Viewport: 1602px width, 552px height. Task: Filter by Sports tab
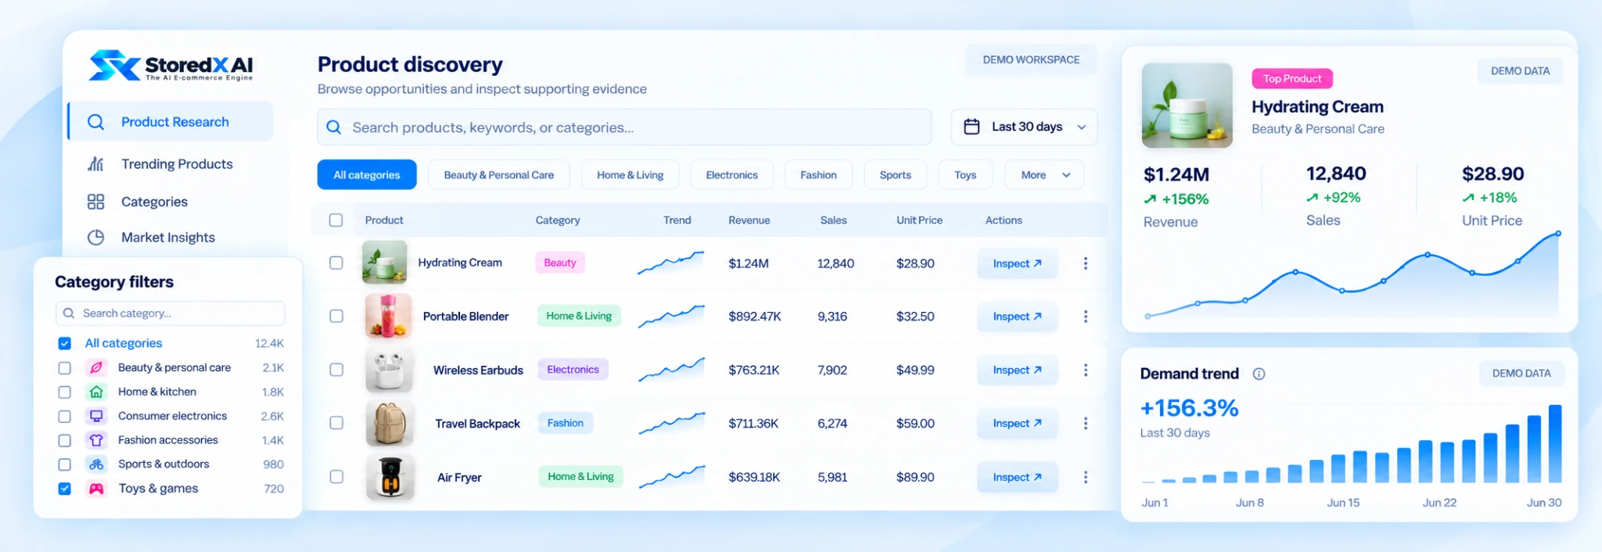(x=896, y=175)
